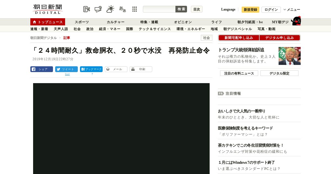The height and width of the screenshot is (174, 331).
Task: Click the date text 2019年12月19日22時27分
Action: tap(53, 59)
